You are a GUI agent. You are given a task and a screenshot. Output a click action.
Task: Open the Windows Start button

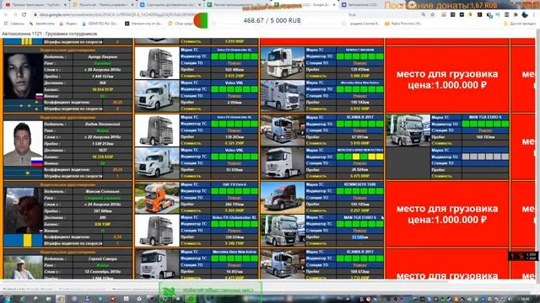[7, 299]
